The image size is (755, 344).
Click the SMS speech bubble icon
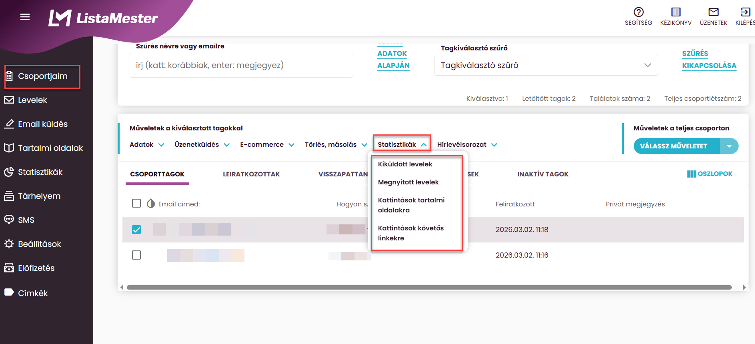(x=9, y=220)
